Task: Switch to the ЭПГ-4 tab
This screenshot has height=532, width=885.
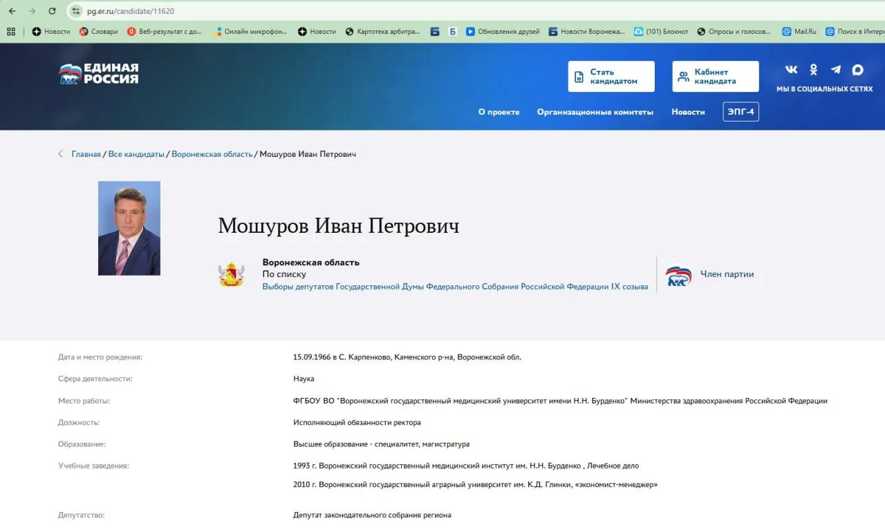Action: 740,111
